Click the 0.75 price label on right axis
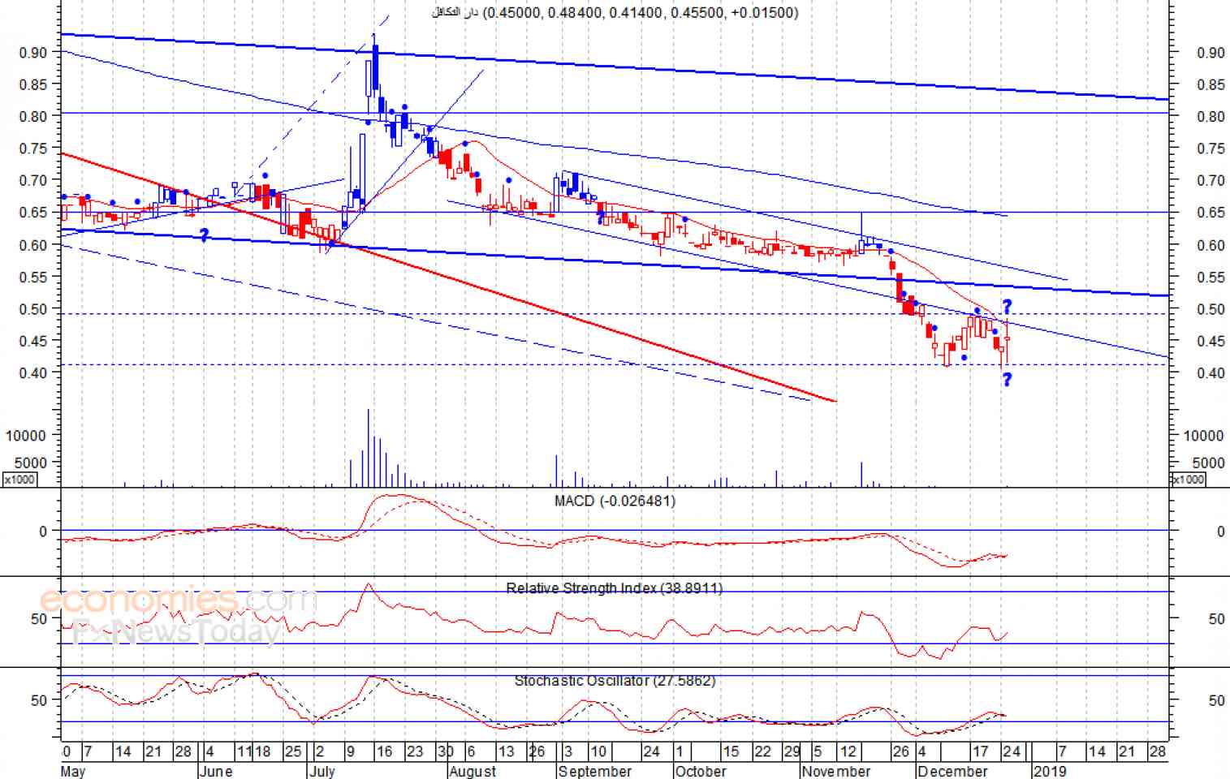The width and height of the screenshot is (1230, 779). pos(1211,148)
